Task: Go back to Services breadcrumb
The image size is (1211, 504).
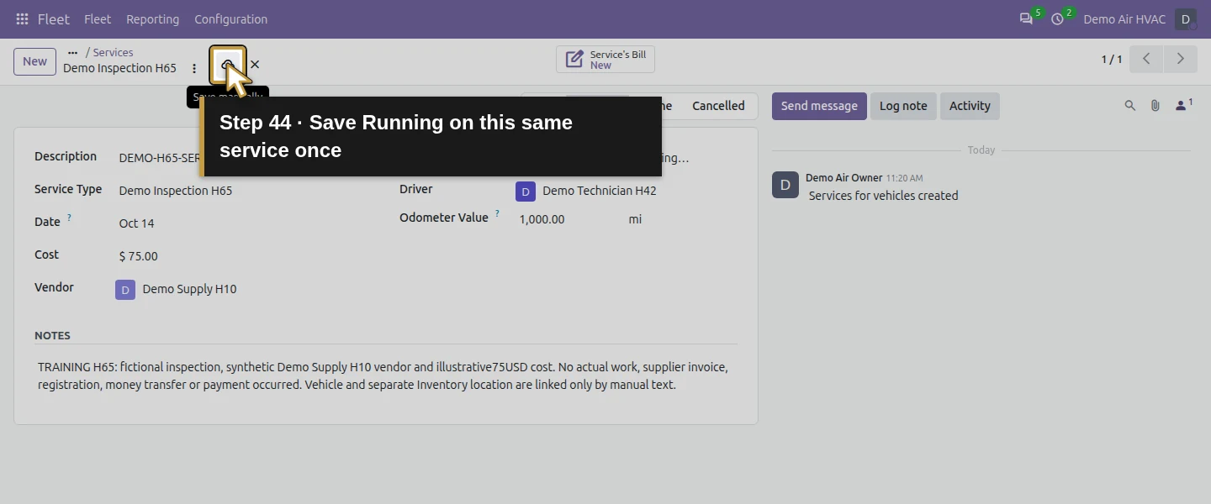Action: 113,52
